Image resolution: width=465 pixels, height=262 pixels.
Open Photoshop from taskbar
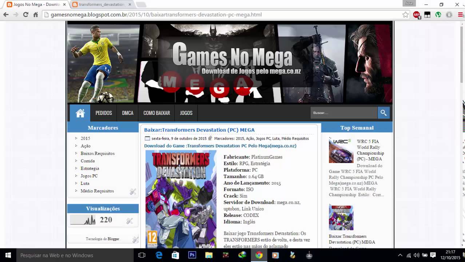pos(192,255)
